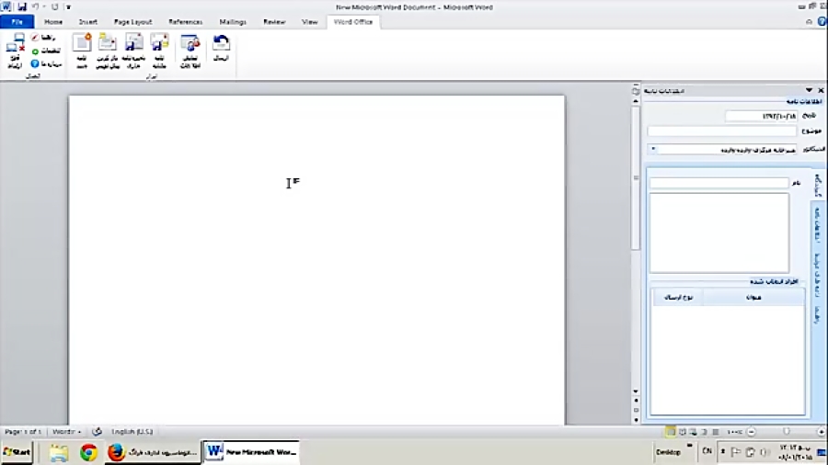Click the date field in the side pane
The image size is (828, 465).
pyautogui.click(x=761, y=116)
